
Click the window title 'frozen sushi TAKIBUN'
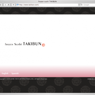point(47,2)
